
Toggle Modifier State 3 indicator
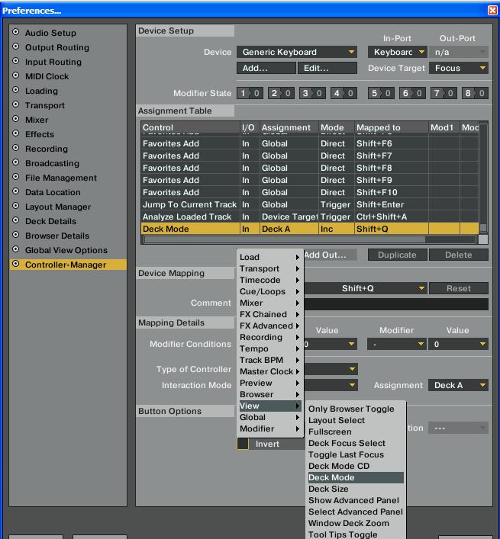(312, 93)
